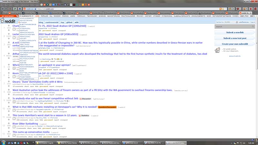Downvote the Ferrari competitive without Seb post
The width and height of the screenshot is (258, 145).
[9, 102]
